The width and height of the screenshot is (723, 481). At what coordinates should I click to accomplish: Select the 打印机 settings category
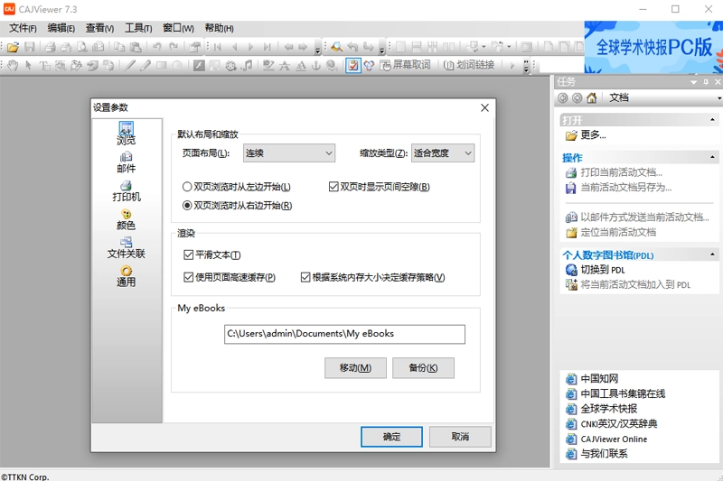(x=127, y=190)
